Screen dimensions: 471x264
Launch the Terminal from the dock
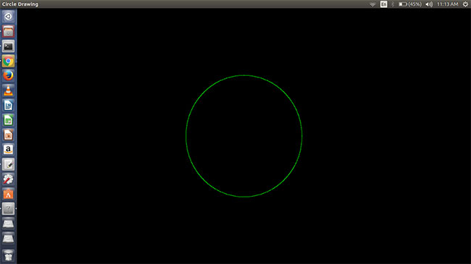coord(8,46)
